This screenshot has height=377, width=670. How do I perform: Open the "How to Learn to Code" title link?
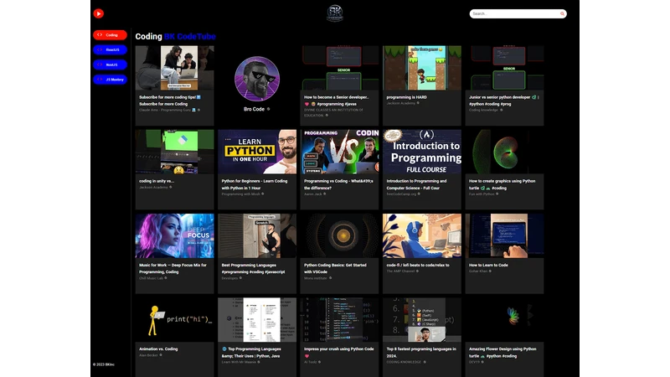click(x=488, y=265)
